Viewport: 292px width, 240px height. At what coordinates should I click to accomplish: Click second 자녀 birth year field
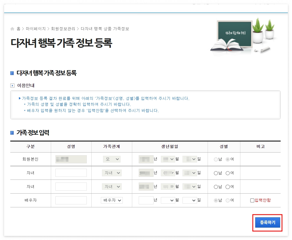(146, 187)
